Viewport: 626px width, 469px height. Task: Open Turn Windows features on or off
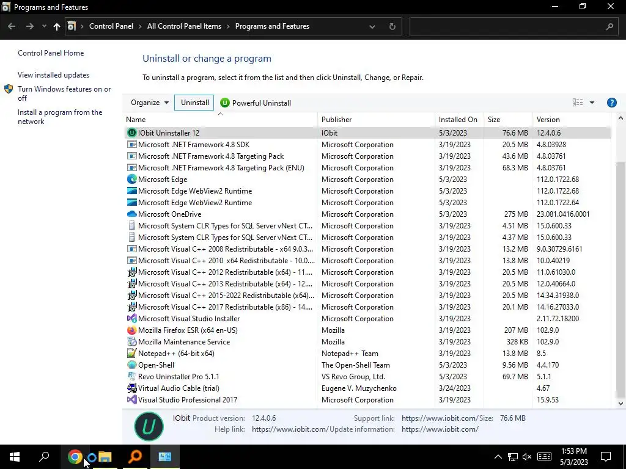point(64,93)
